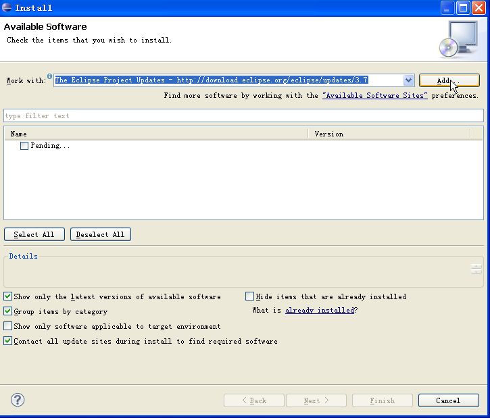The height and width of the screenshot is (418, 490).
Task: Click the Eclipse icon in title bar
Action: point(7,7)
